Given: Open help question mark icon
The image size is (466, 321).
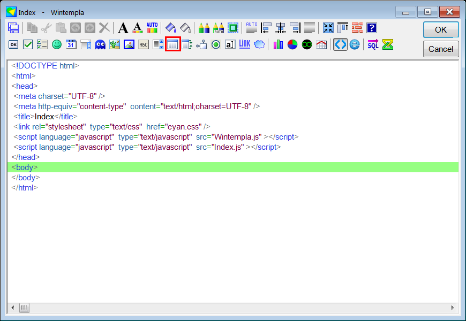Looking at the screenshot, I should pyautogui.click(x=372, y=28).
